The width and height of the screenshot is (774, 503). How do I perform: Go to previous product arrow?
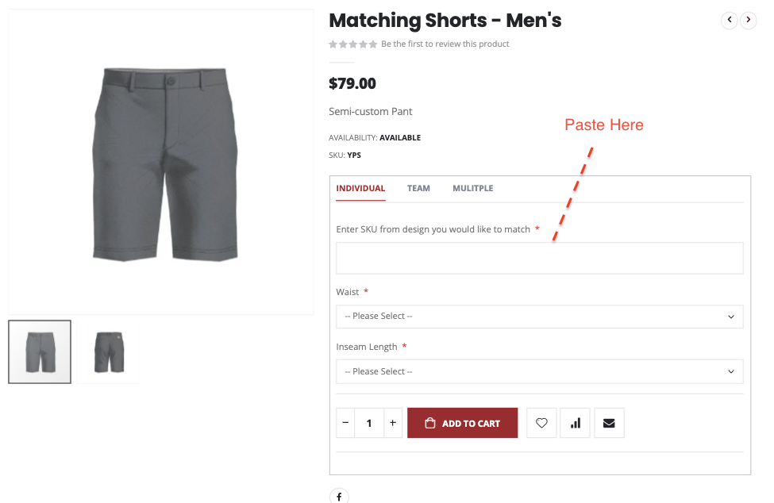(729, 21)
